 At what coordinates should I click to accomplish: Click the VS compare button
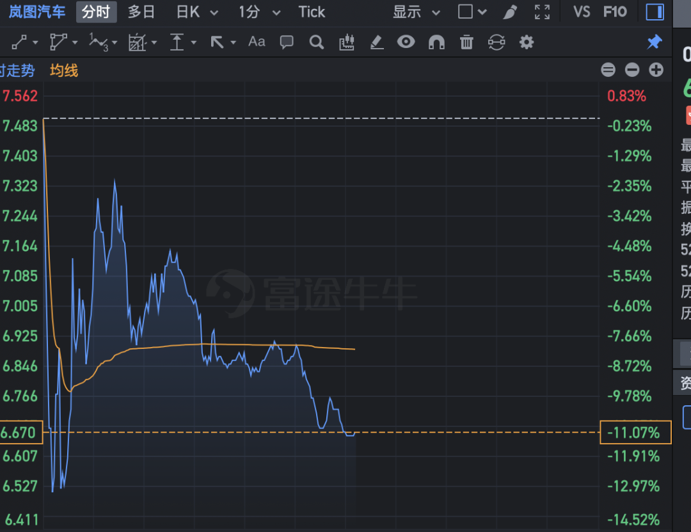point(582,12)
